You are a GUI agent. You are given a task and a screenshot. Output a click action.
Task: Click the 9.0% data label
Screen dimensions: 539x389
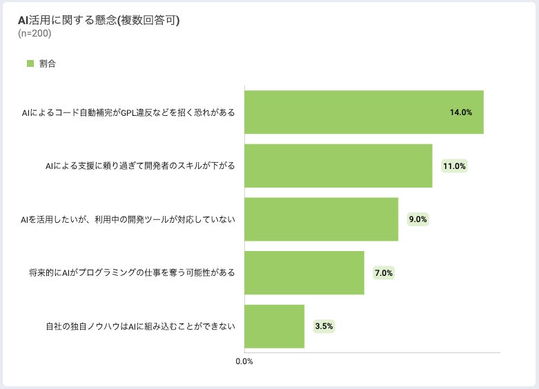pos(418,219)
